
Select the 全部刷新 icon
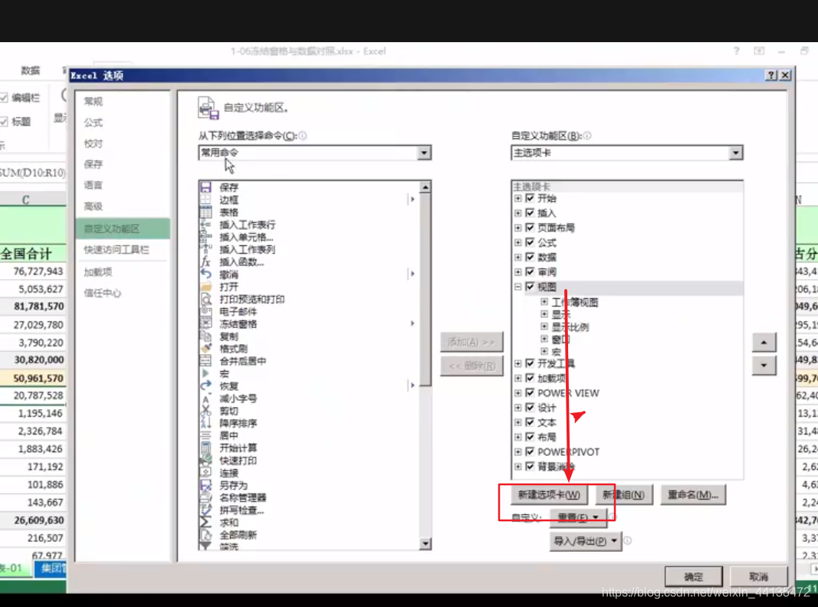coord(206,535)
